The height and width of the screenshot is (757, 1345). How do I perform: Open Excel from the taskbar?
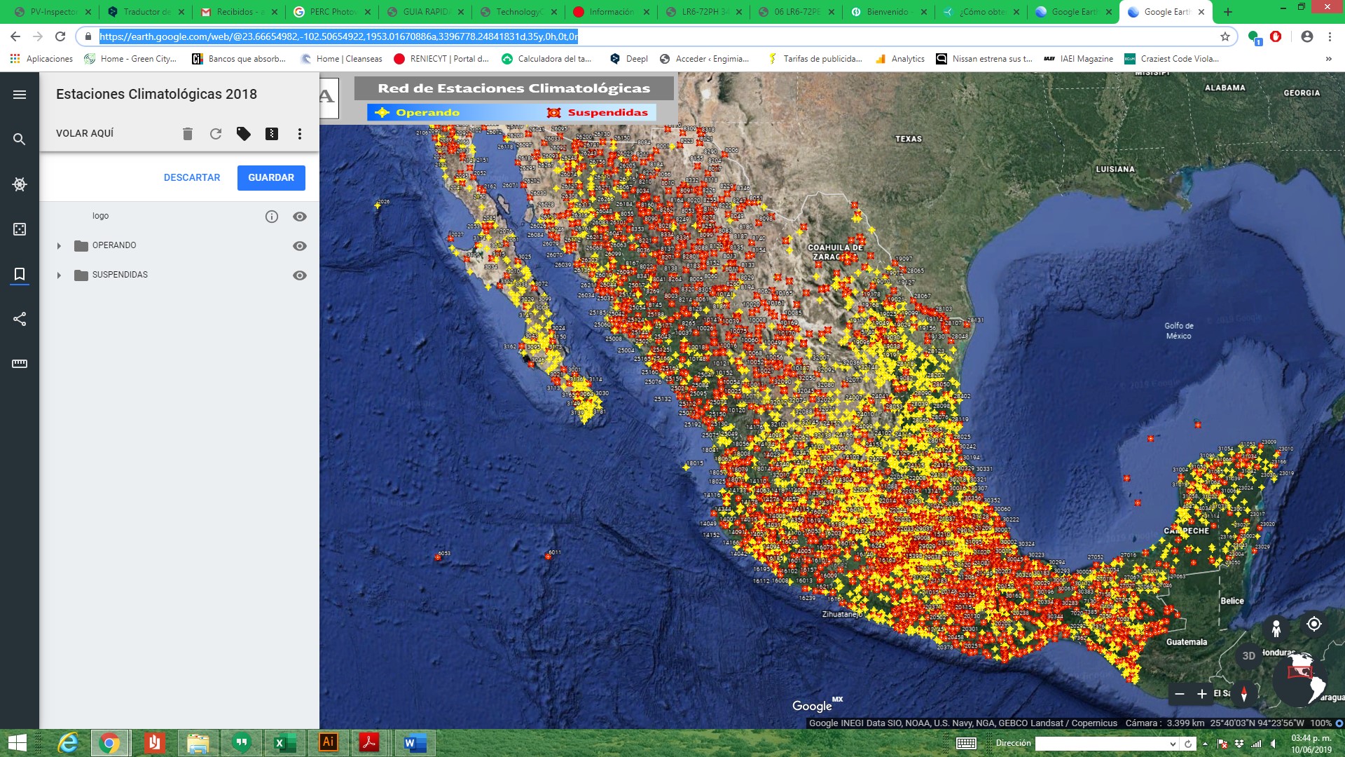point(284,743)
